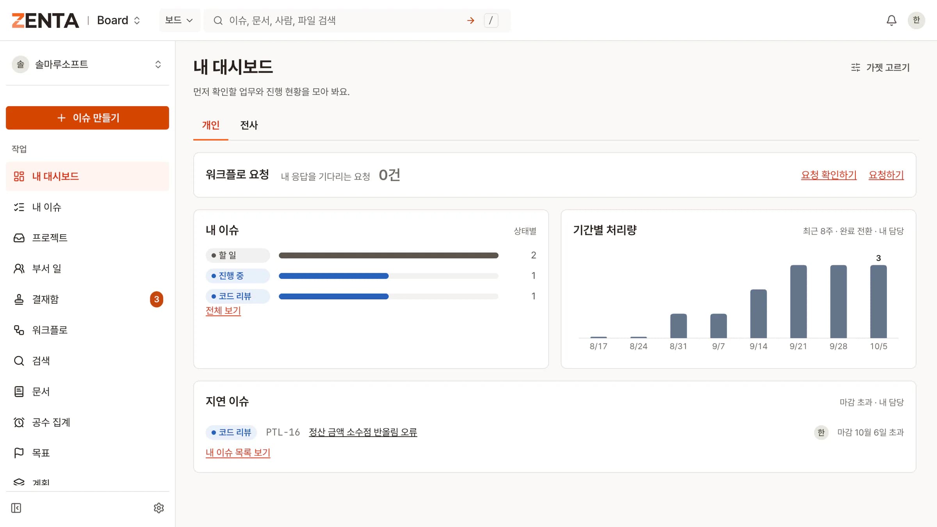Click the slash shortcut key badge
This screenshot has height=527, width=937.
(491, 20)
